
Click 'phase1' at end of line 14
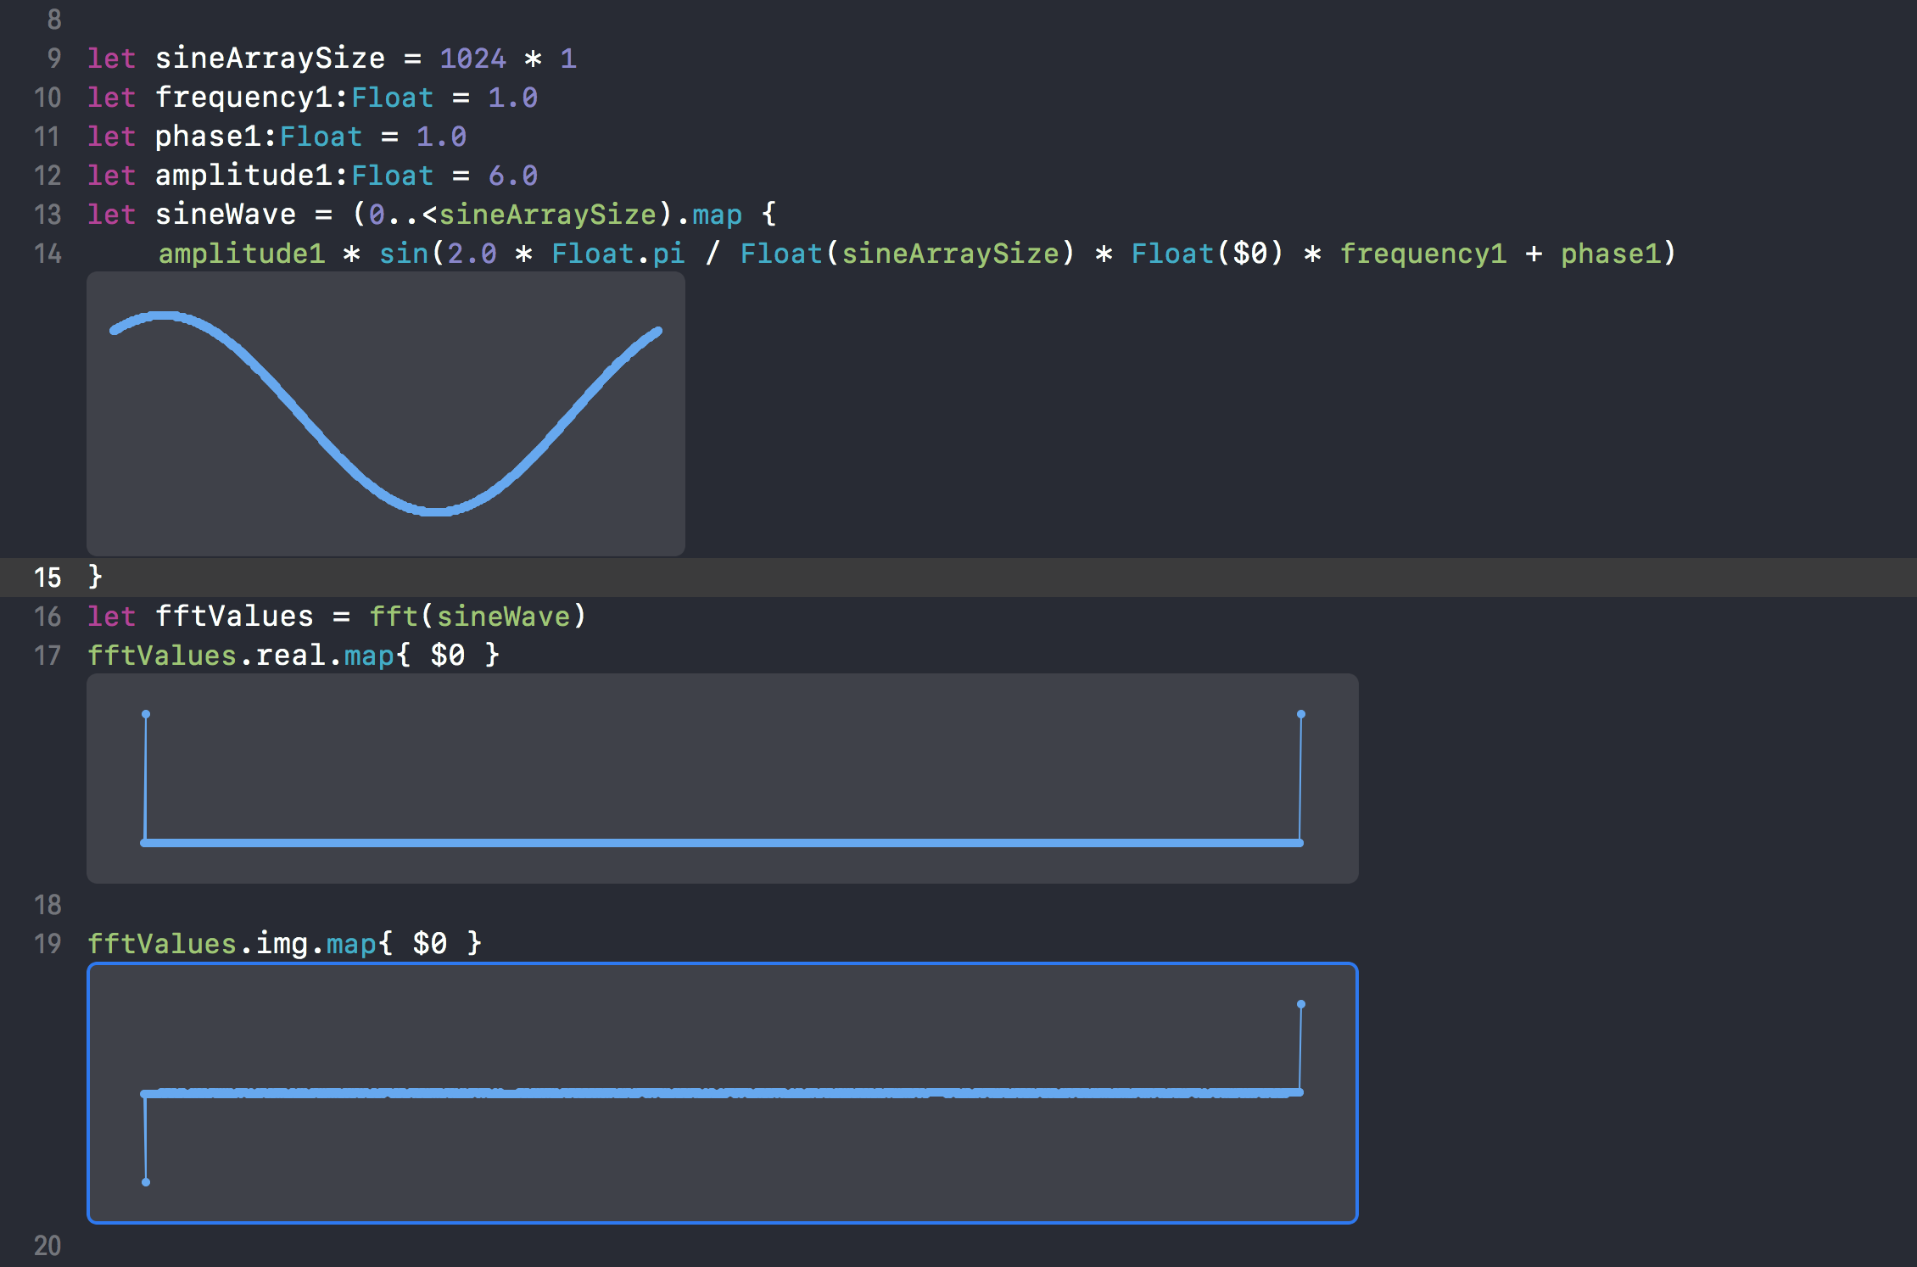click(1610, 254)
